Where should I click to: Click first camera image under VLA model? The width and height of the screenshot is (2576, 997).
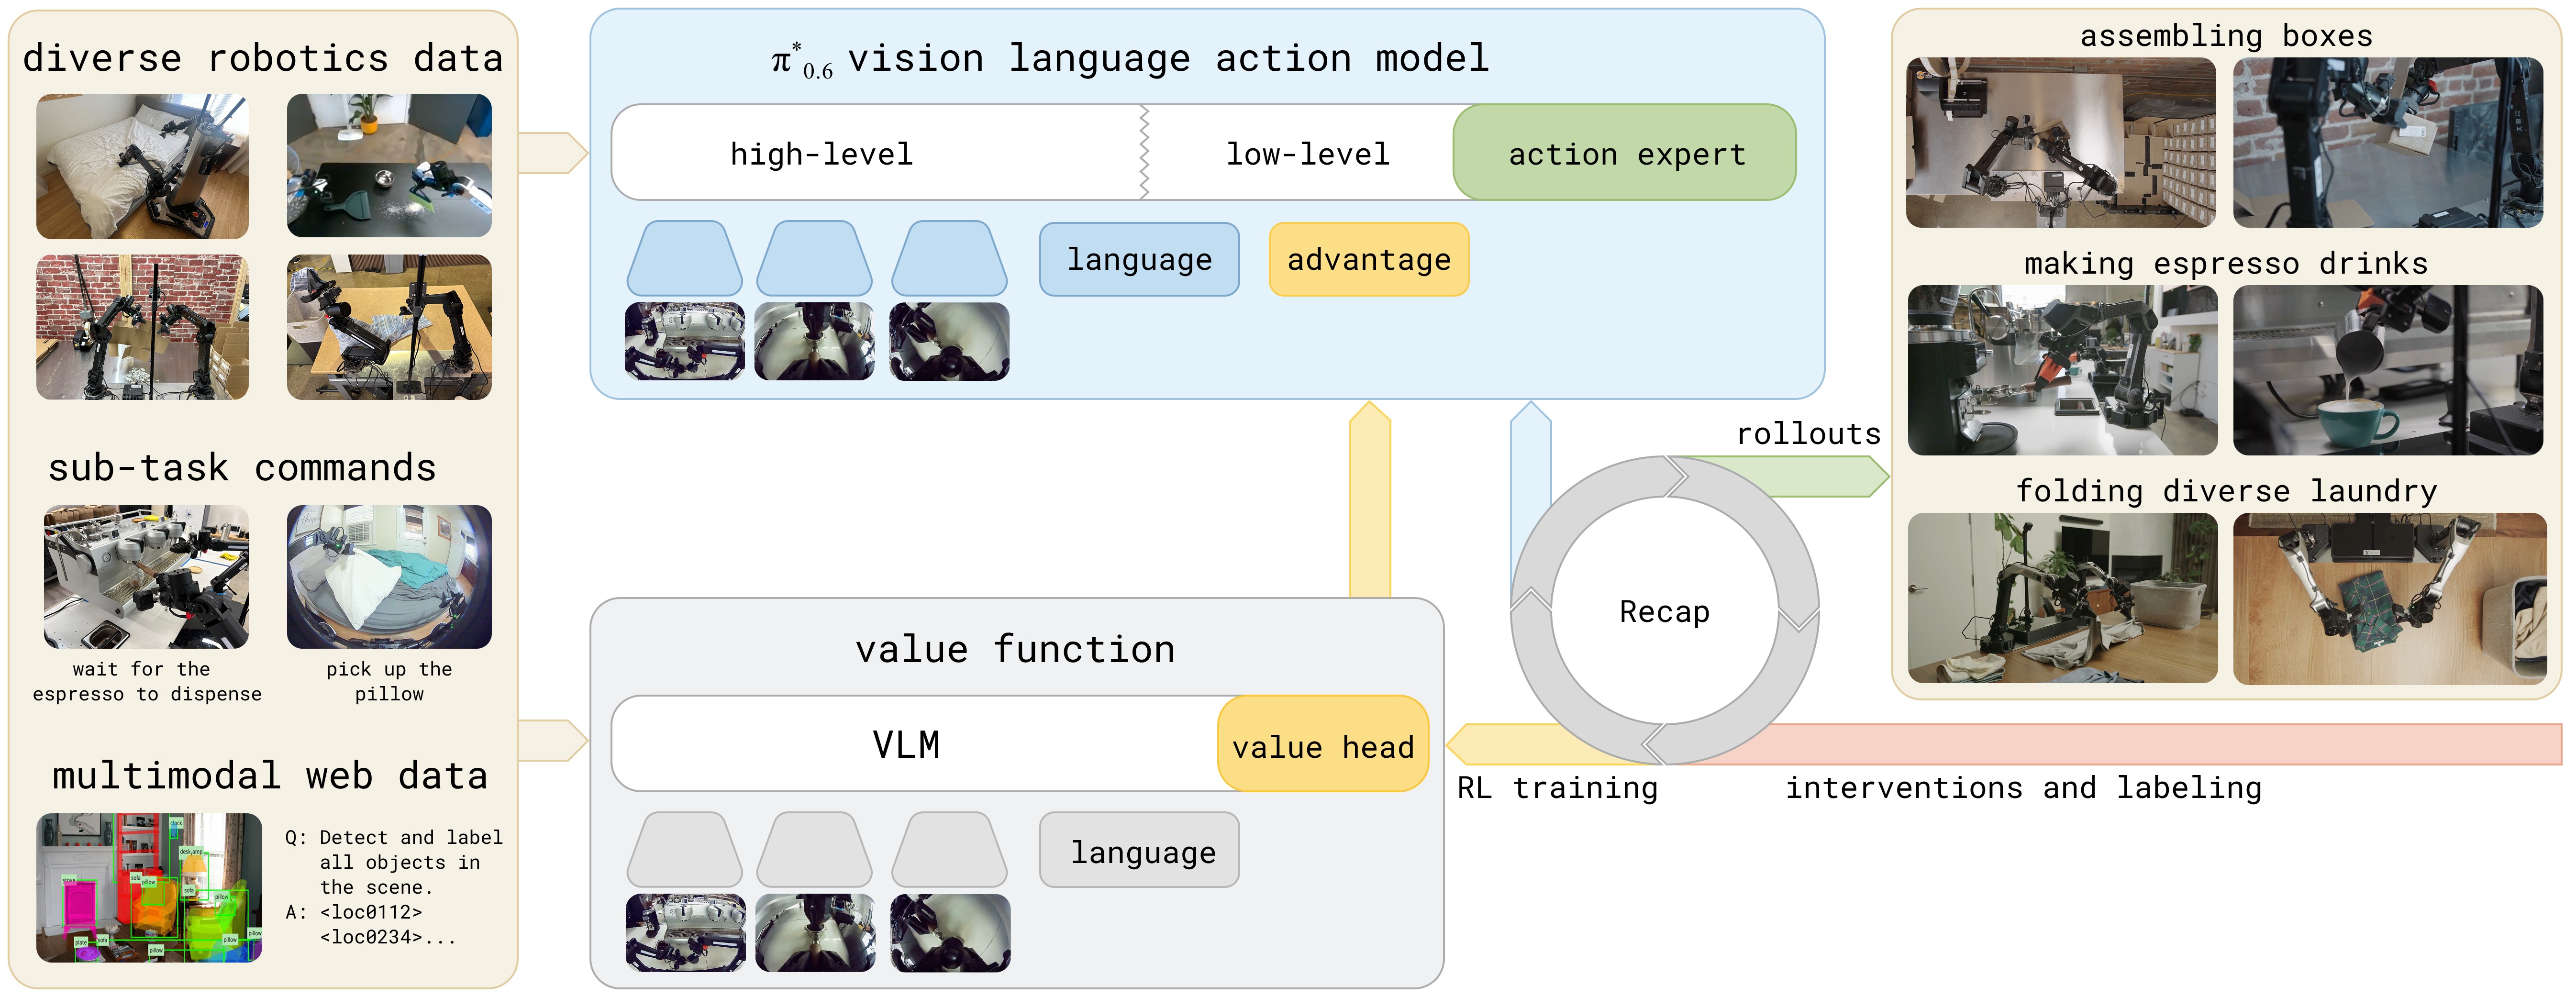point(685,341)
